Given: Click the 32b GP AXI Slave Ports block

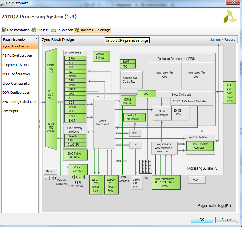Looking at the screenshot, I should coord(111,184).
